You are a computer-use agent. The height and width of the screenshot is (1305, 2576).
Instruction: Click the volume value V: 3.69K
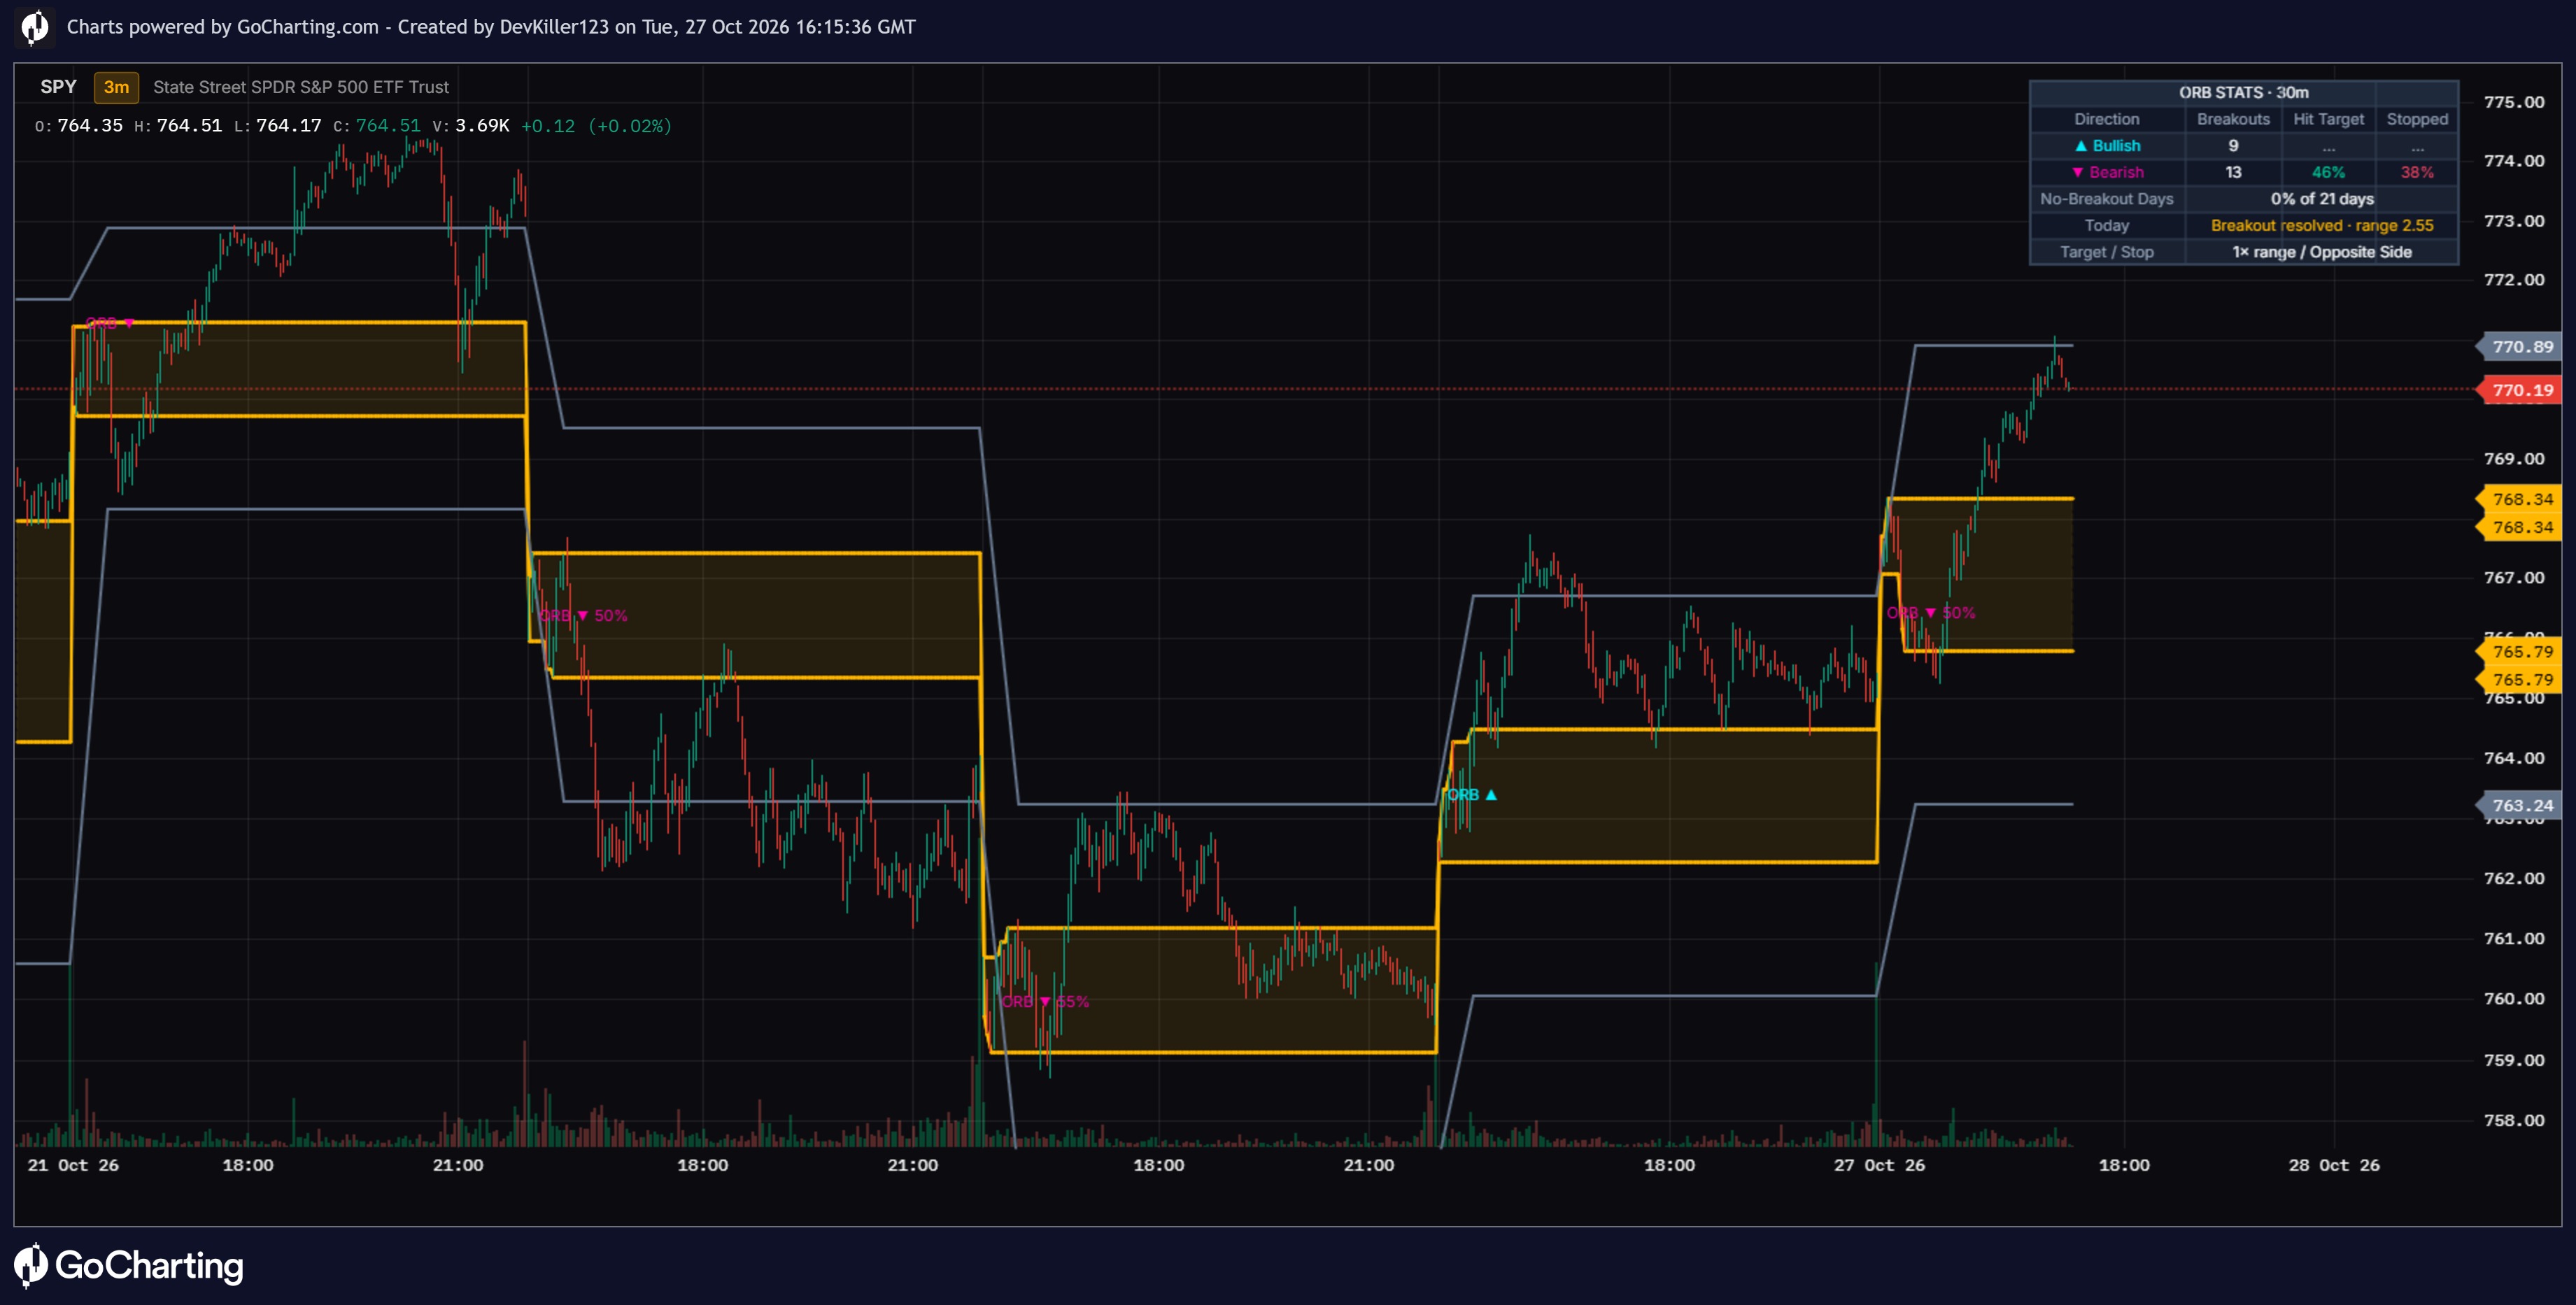tap(471, 126)
